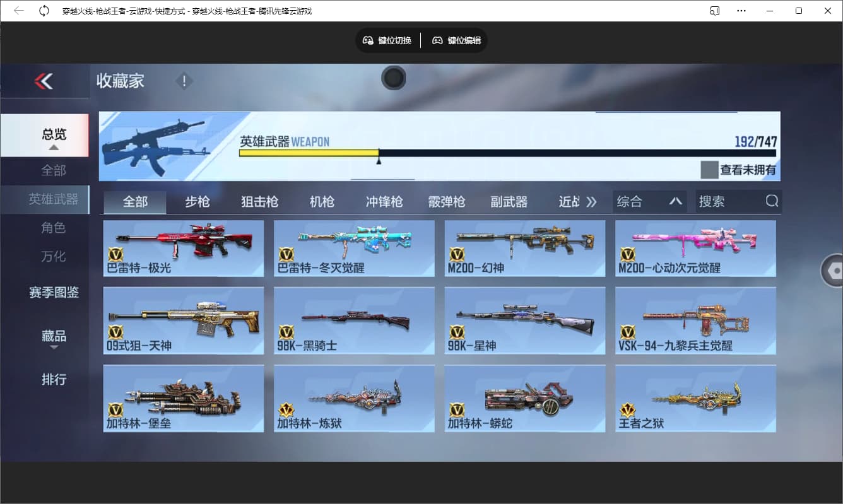Open the 加特林-蟒蛇 weapon card

click(x=525, y=399)
